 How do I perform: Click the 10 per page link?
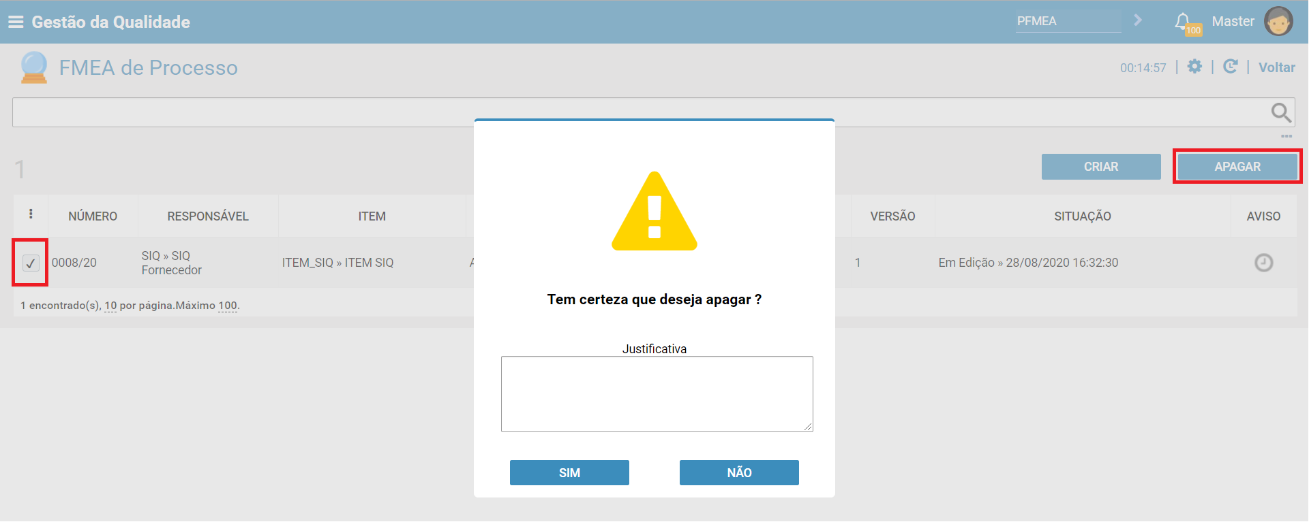click(x=110, y=306)
